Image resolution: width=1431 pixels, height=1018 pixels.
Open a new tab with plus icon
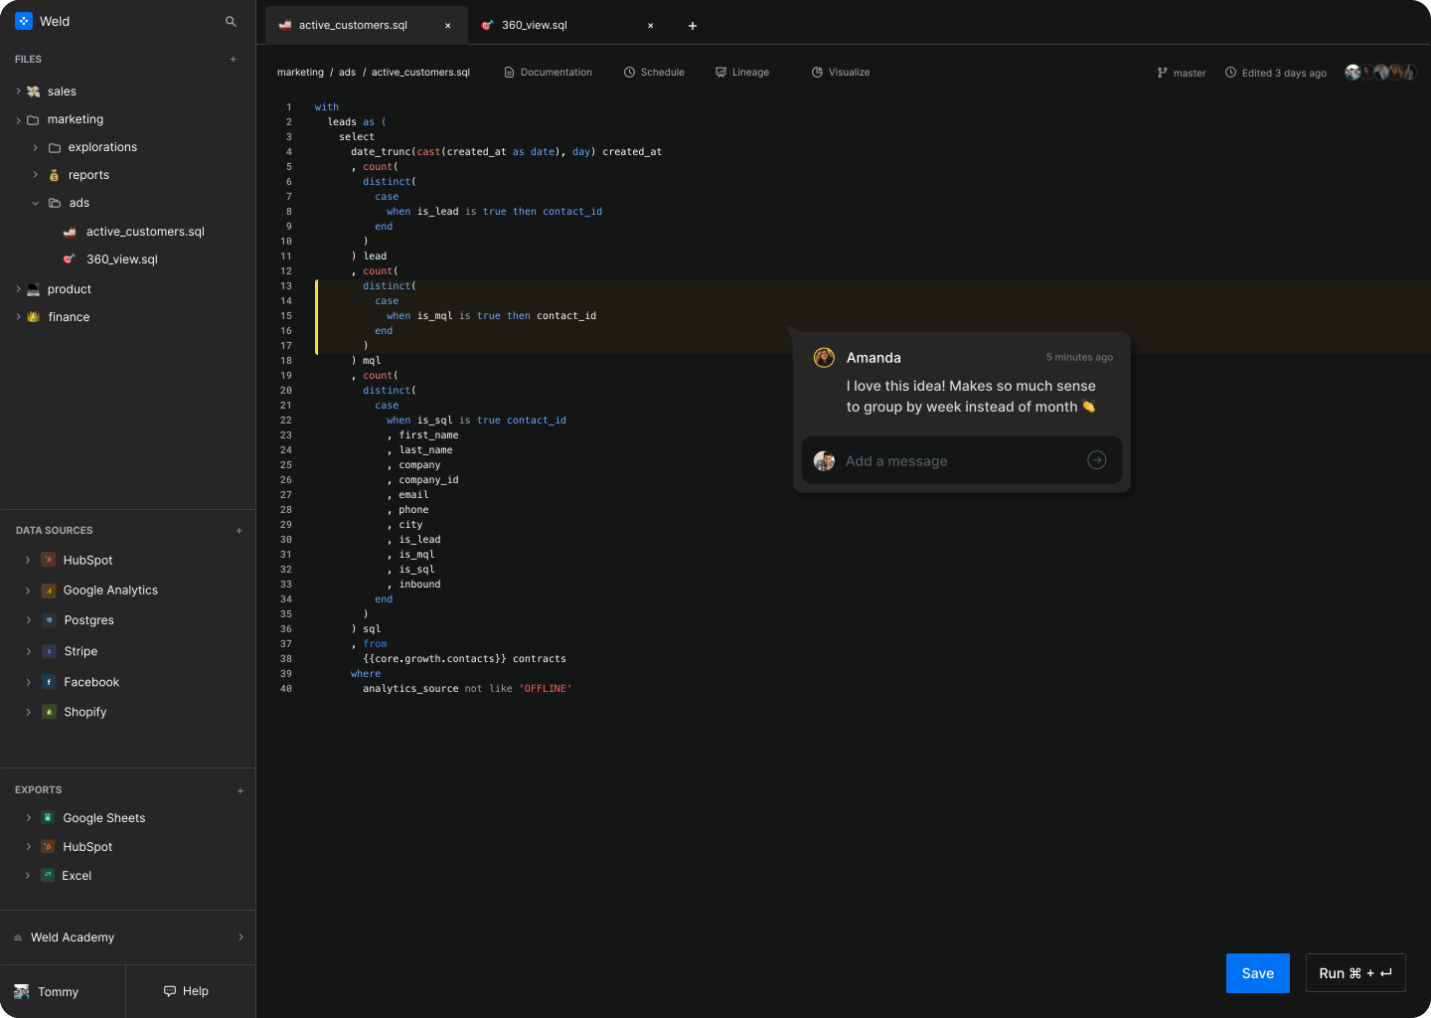coord(693,26)
